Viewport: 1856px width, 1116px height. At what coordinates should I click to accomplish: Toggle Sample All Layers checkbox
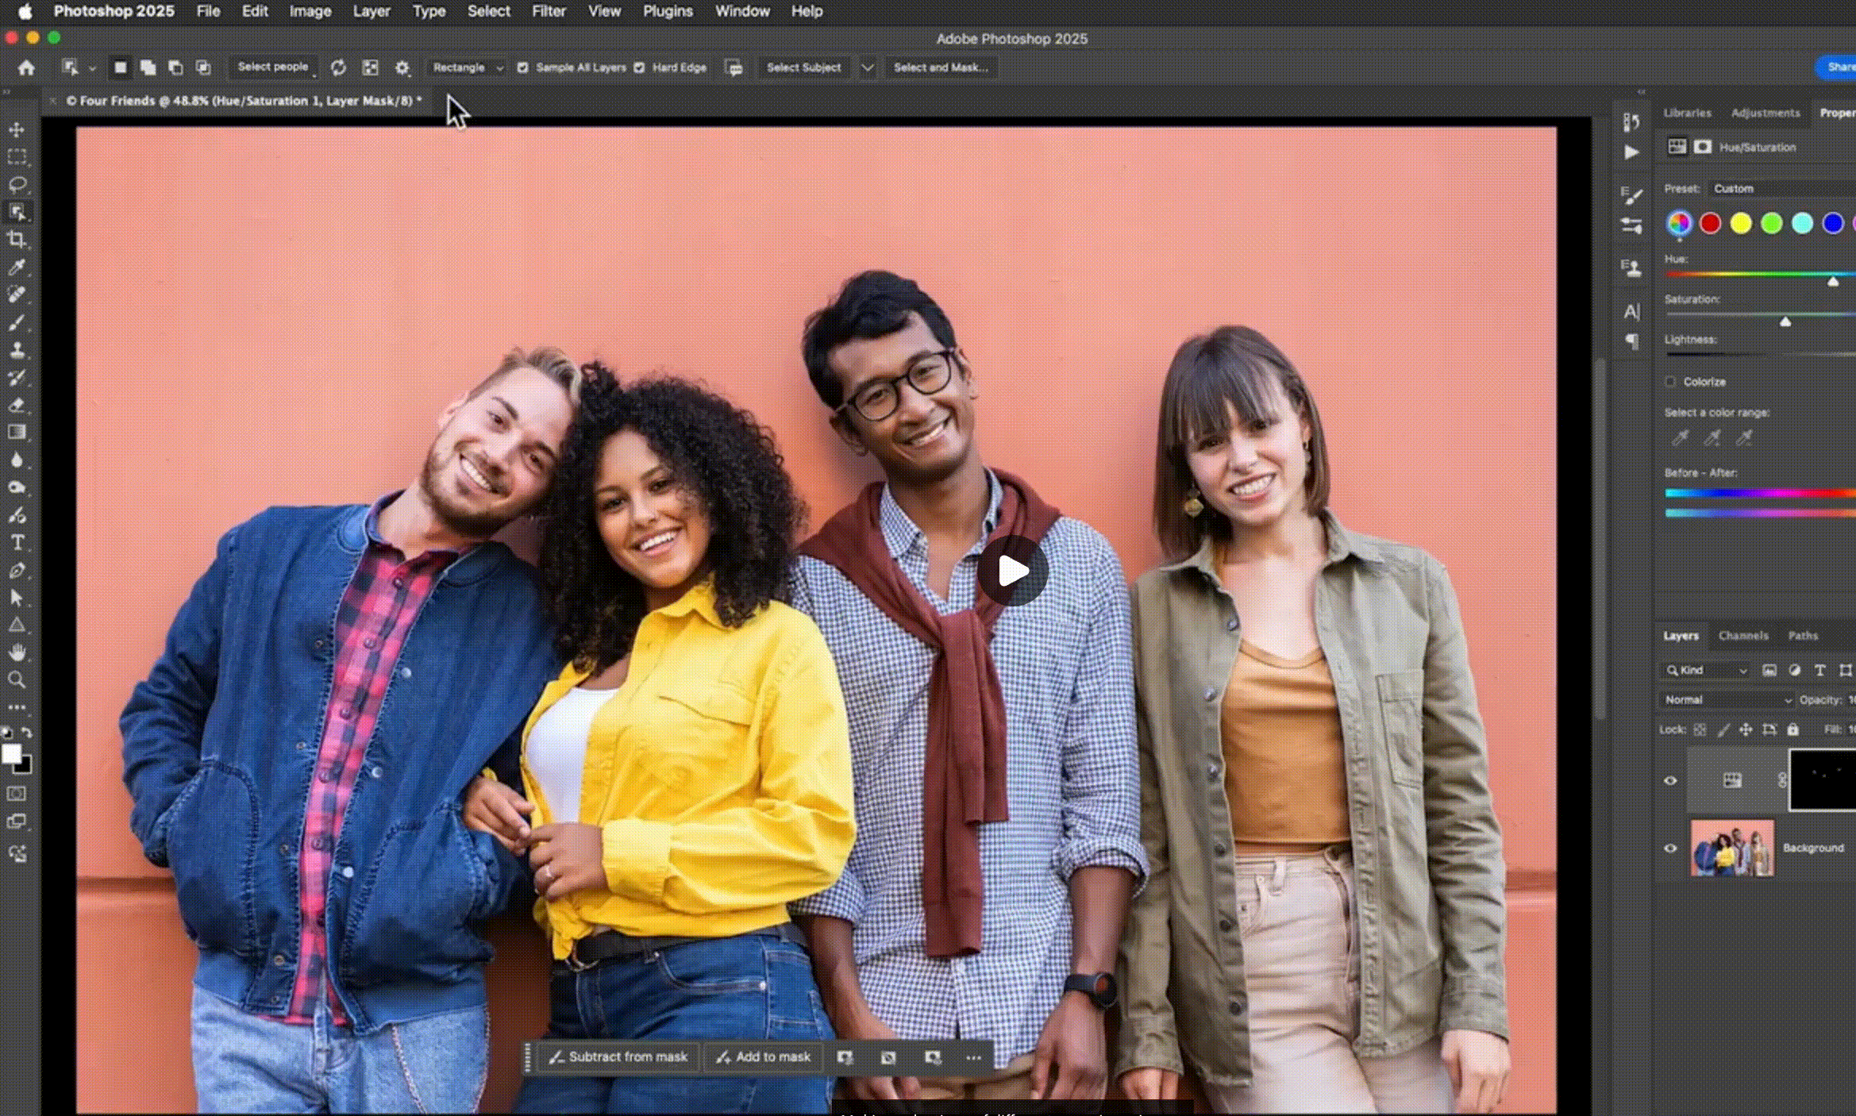pyautogui.click(x=522, y=68)
